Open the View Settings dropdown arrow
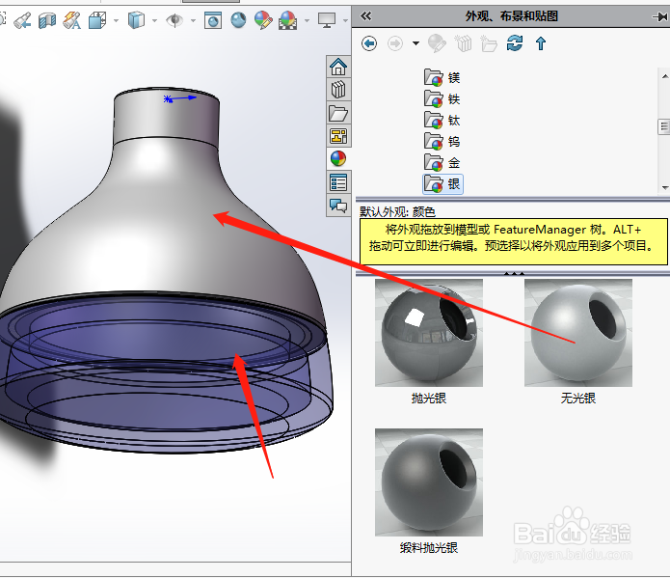This screenshot has height=578, width=670. point(345,20)
